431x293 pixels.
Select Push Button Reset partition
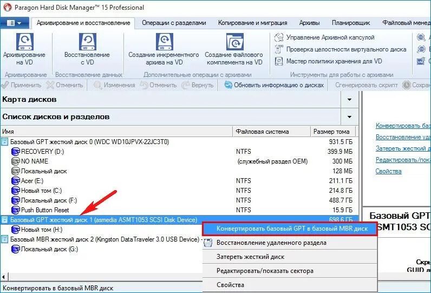point(179,210)
